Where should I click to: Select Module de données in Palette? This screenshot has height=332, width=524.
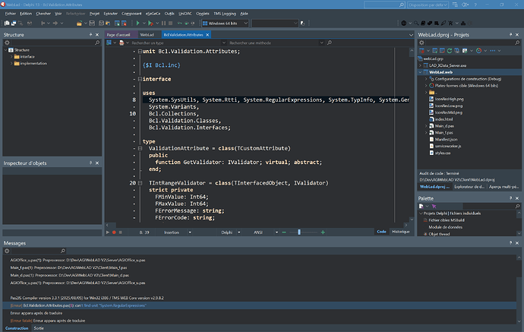446,227
